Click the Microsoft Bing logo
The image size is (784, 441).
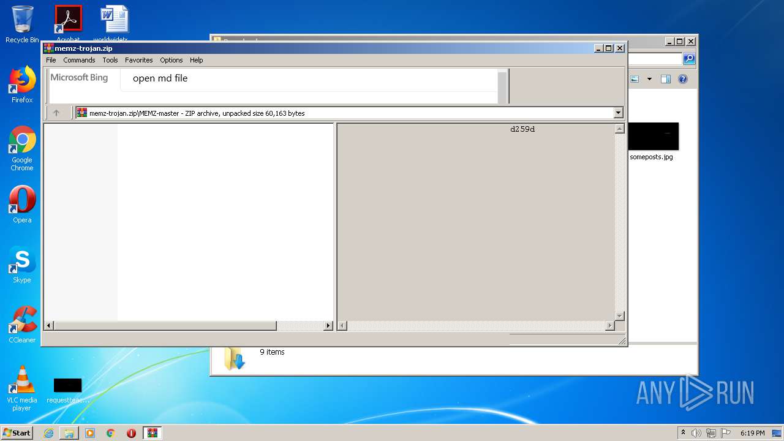pos(79,78)
